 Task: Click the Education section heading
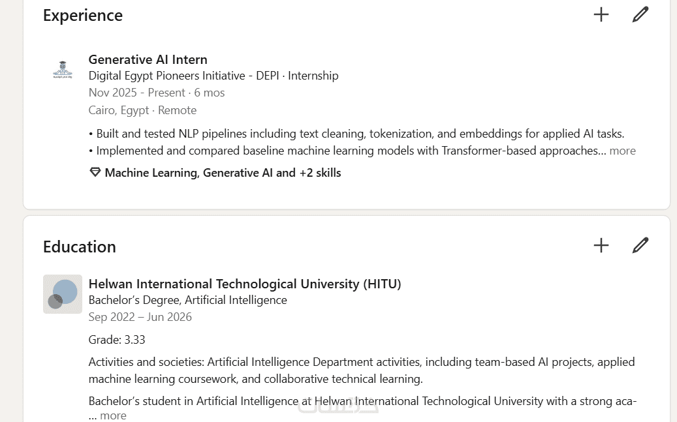point(80,247)
